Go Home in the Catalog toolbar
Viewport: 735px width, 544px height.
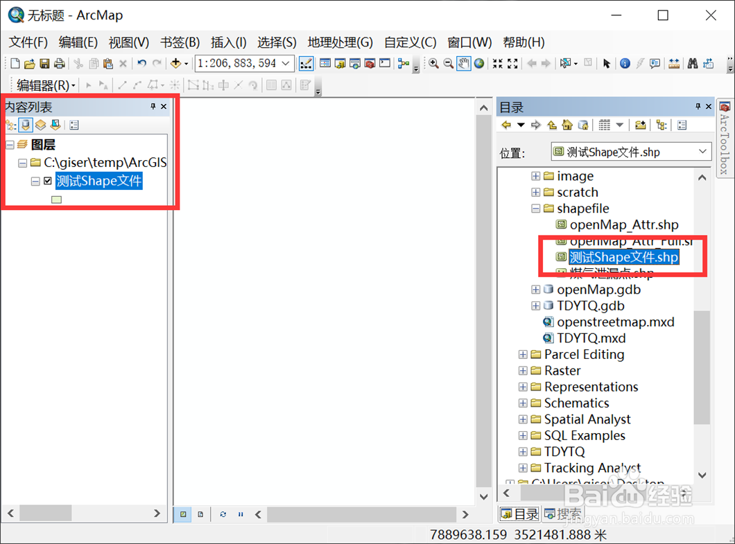[x=567, y=125]
